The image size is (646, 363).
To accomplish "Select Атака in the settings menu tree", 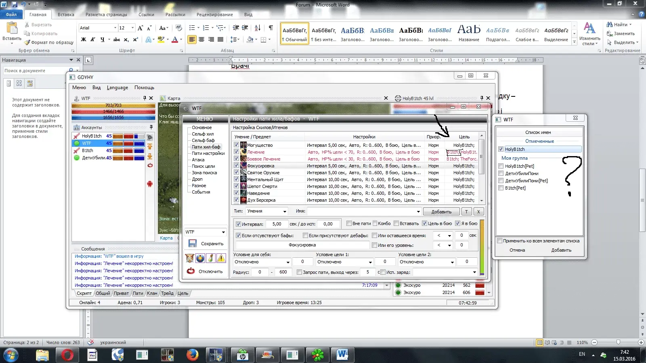I will (198, 160).
